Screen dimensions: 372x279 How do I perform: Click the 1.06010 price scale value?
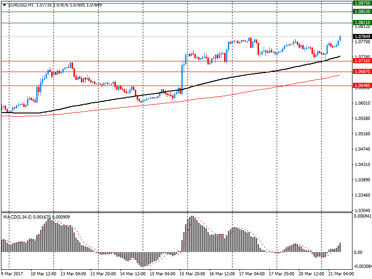(x=362, y=103)
